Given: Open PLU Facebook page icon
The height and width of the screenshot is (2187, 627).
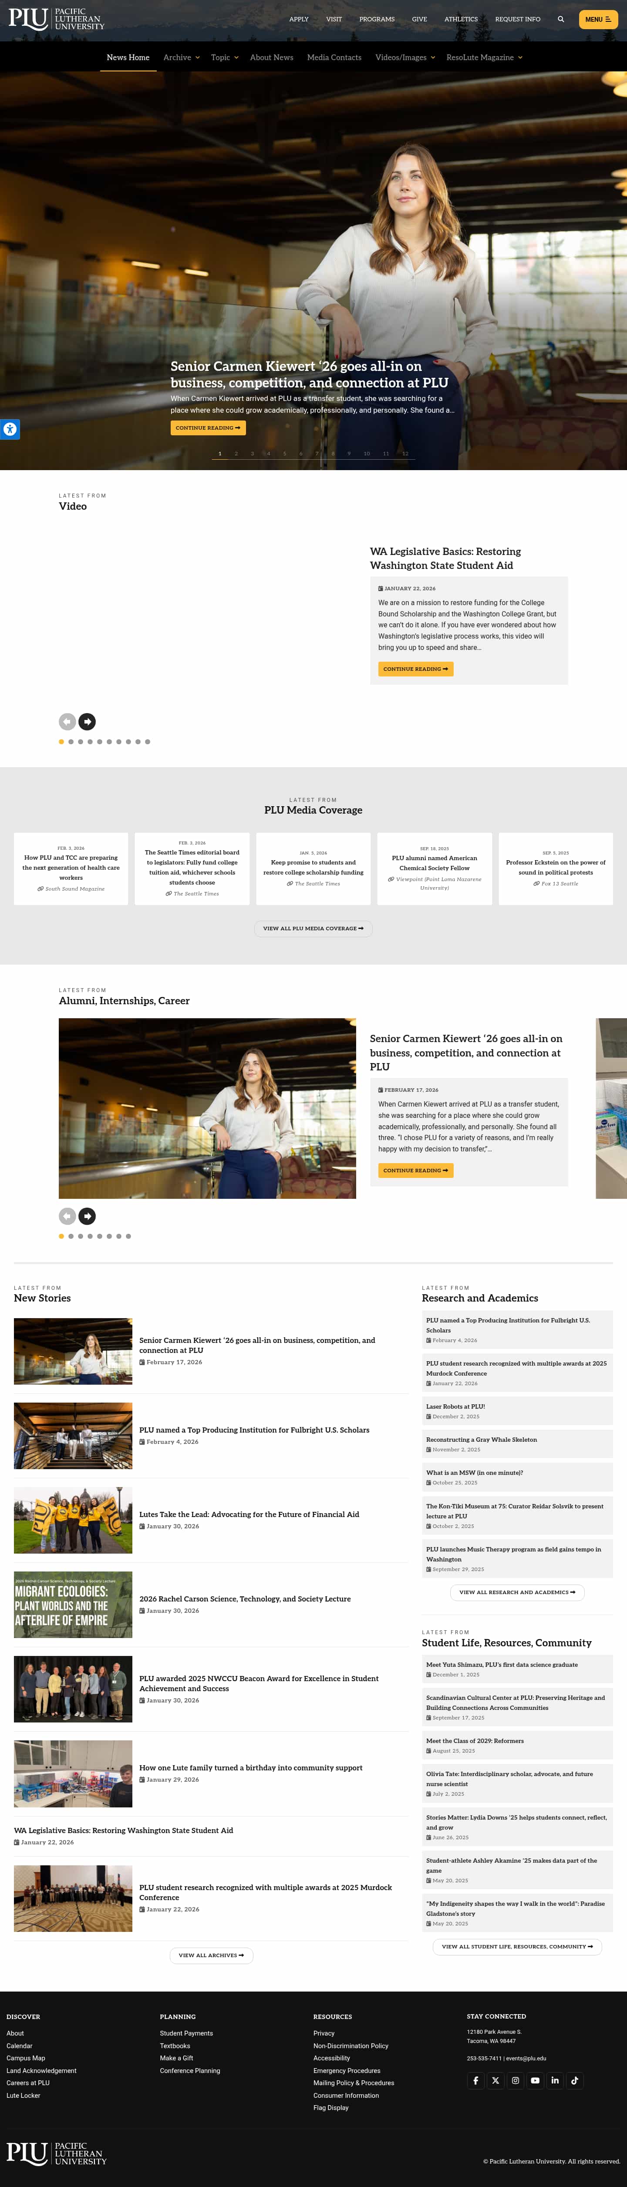Looking at the screenshot, I should point(476,2080).
